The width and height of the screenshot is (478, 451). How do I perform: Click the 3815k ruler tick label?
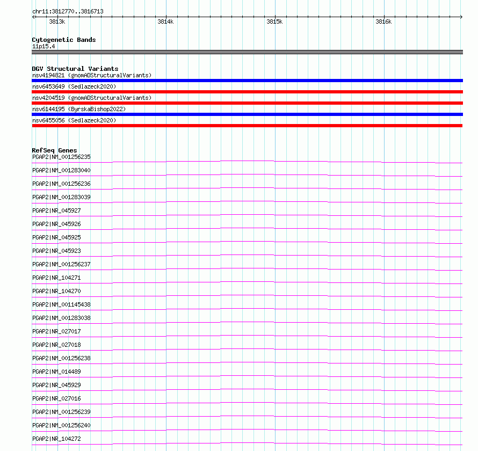[274, 21]
